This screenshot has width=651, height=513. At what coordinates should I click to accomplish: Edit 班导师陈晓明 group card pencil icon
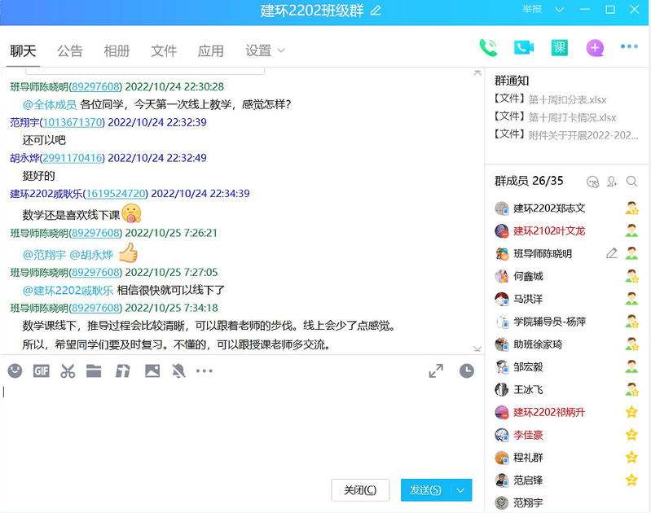(x=612, y=253)
